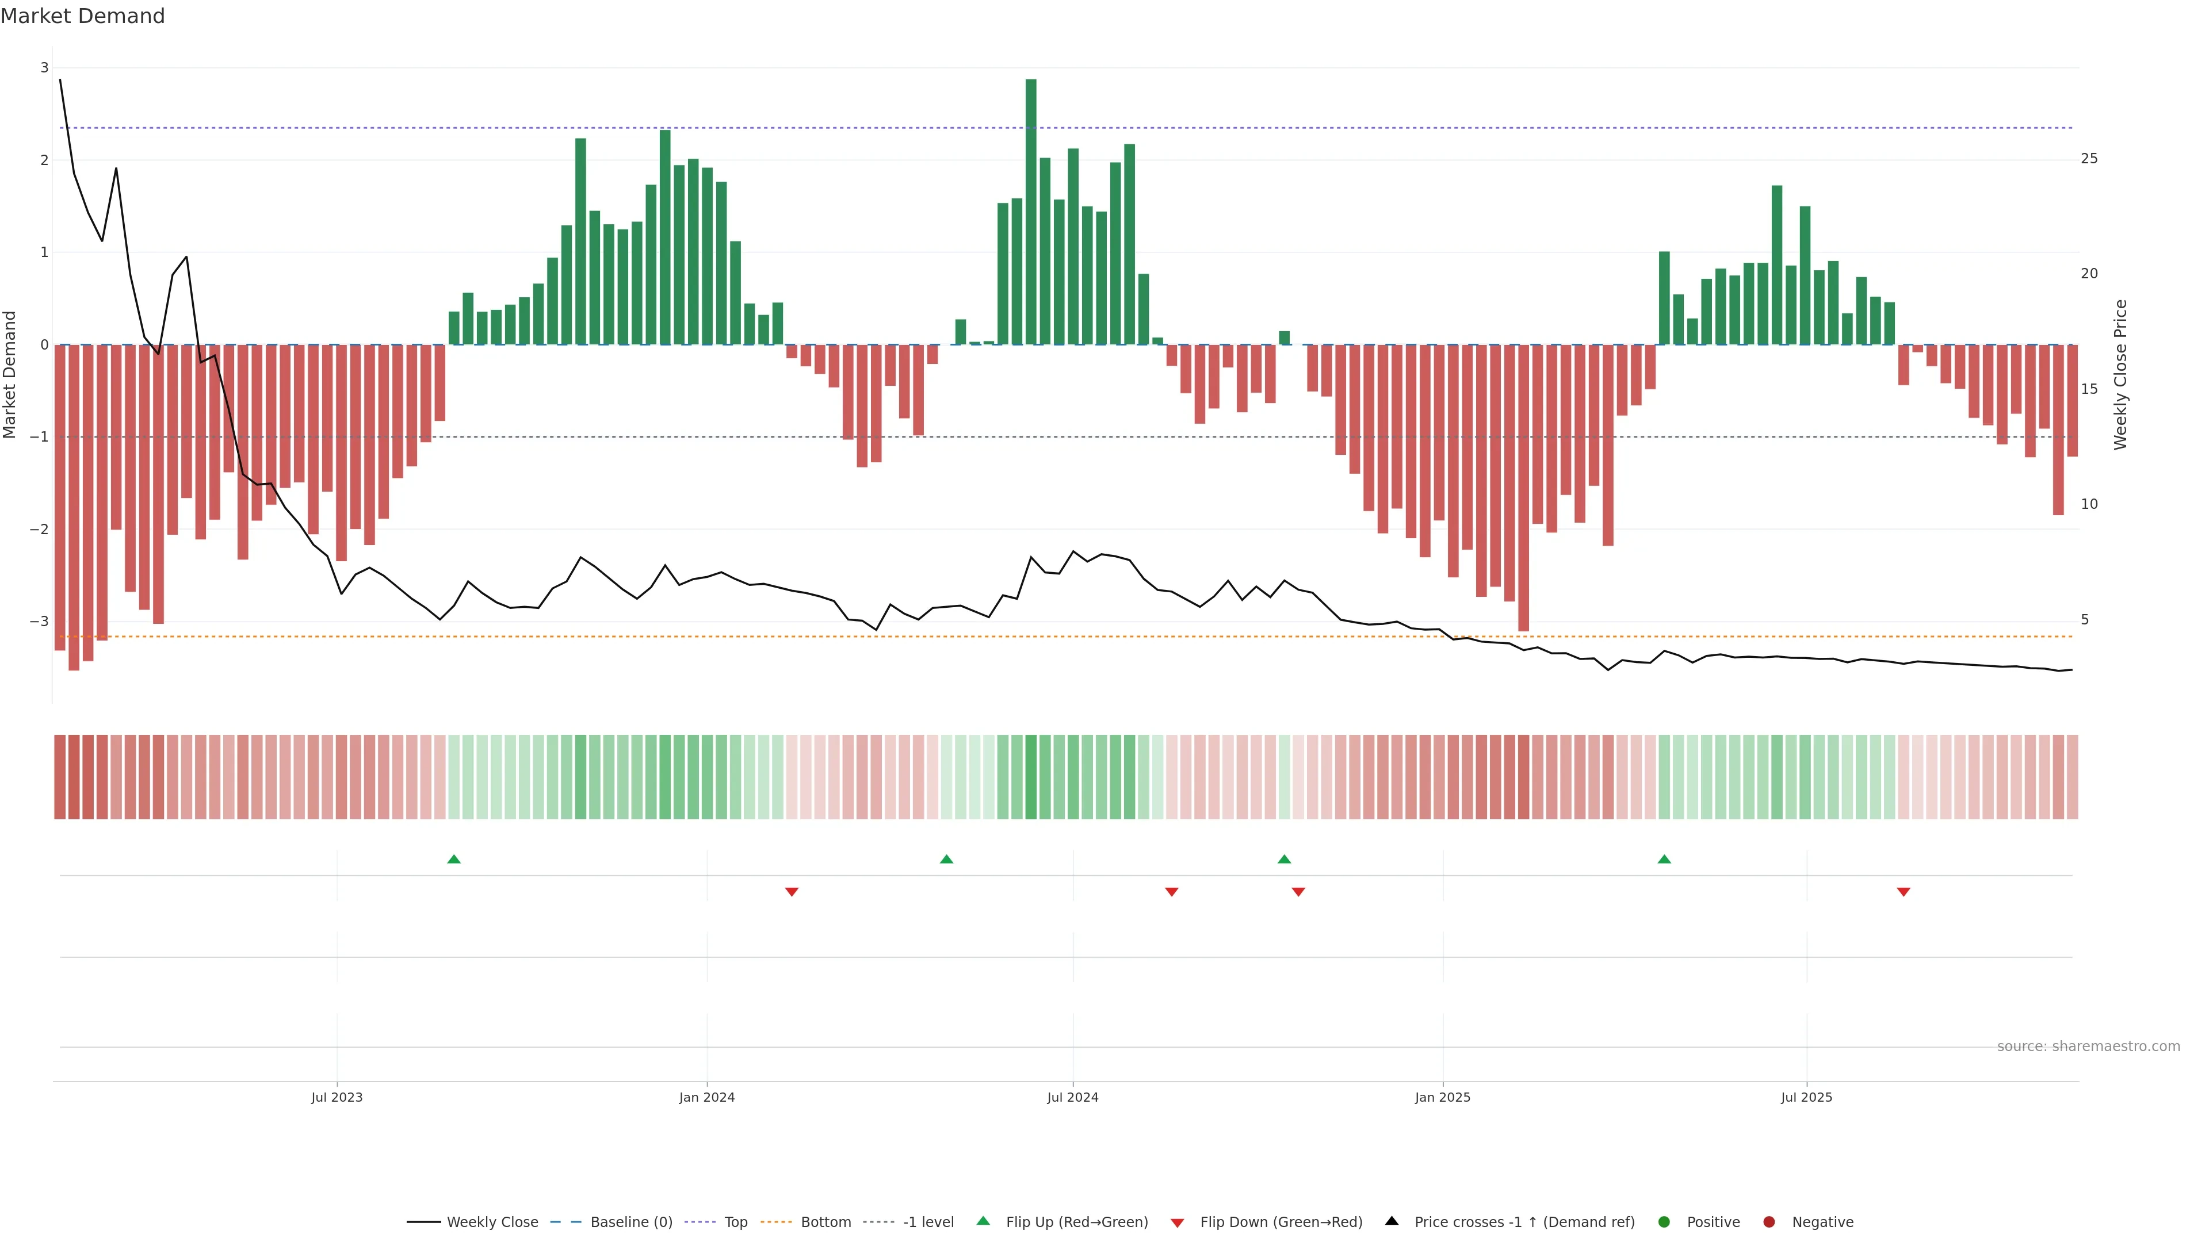The image size is (2209, 1242).
Task: Click the red flip-down marker just after Jan 2024
Action: pos(792,892)
